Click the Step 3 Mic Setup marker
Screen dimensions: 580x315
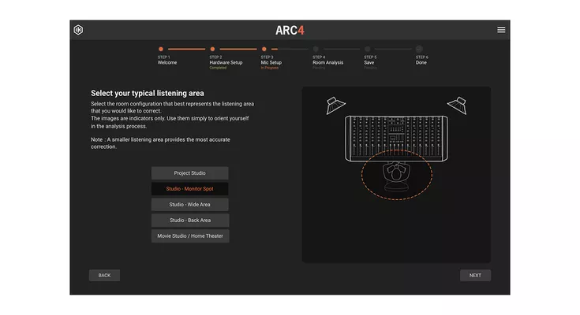[x=264, y=49]
